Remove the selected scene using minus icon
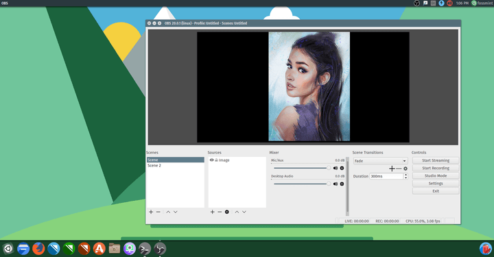The image size is (494, 257). pyautogui.click(x=158, y=212)
